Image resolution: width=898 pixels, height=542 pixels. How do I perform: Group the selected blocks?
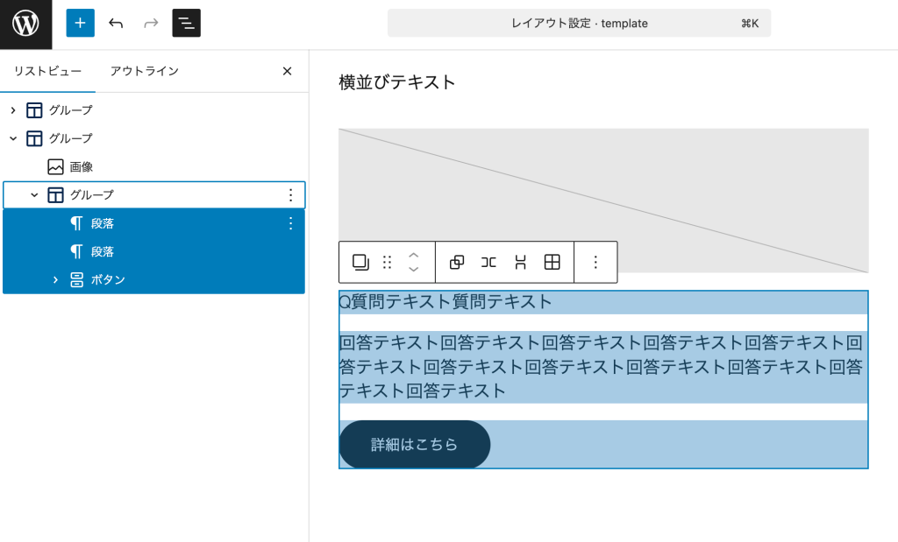[x=456, y=262]
